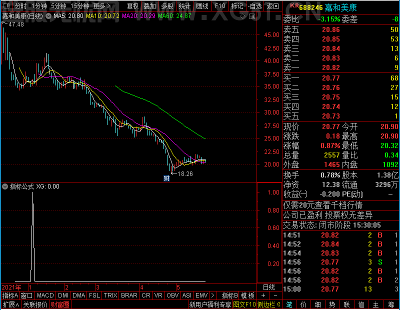The image size is (400, 310).
Task: Click stock code 688246
Action: 310,8
